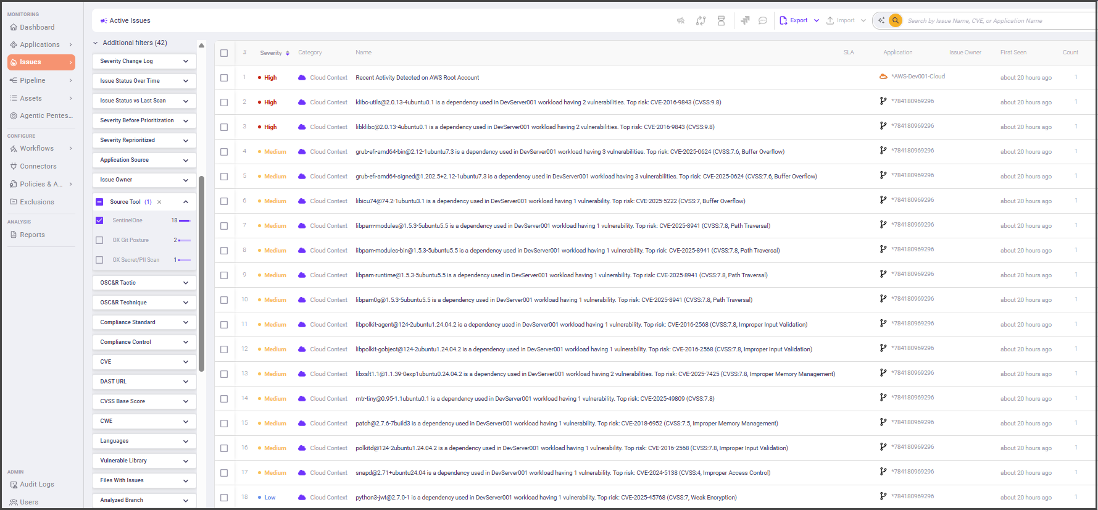This screenshot has height=510, width=1098.
Task: Click the hourglass icon in top toolbar
Action: coord(721,21)
